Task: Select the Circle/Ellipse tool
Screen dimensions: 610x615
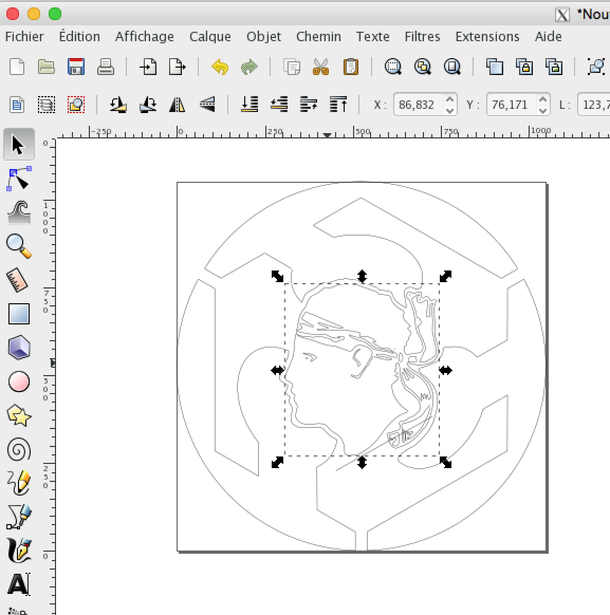Action: click(19, 381)
